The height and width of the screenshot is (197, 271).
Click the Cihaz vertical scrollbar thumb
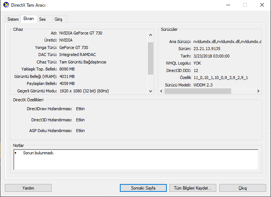(x=150, y=58)
